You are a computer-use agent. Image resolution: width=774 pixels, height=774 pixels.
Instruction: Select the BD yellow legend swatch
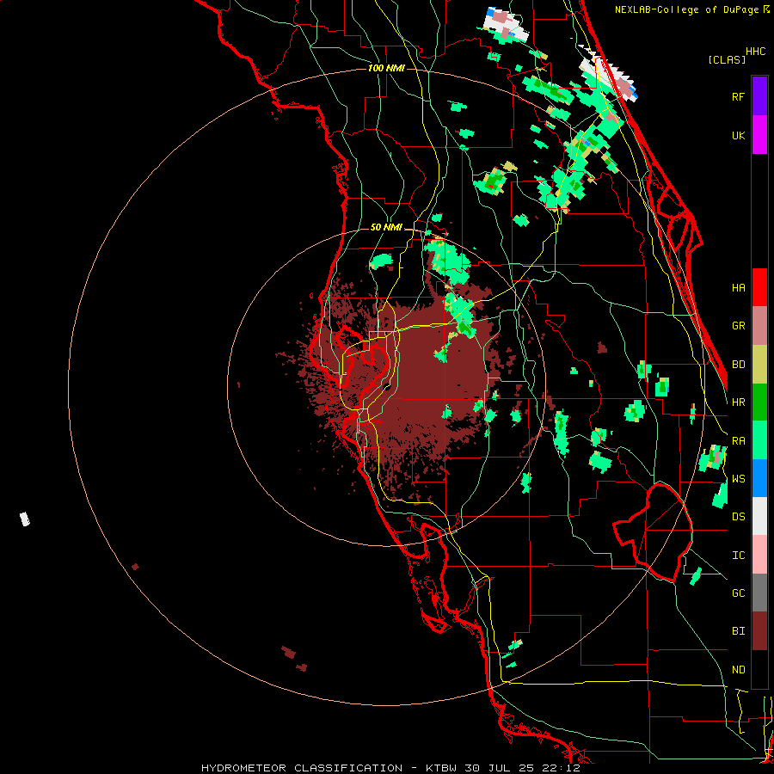point(759,365)
